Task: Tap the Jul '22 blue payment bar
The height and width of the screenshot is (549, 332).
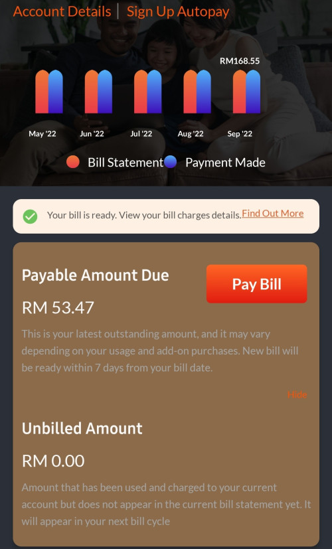Action: 155,92
